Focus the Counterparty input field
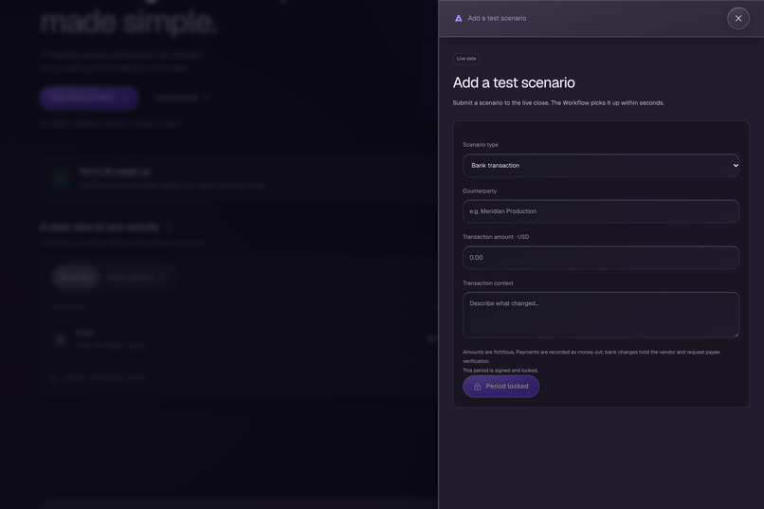The image size is (764, 509). (x=601, y=211)
